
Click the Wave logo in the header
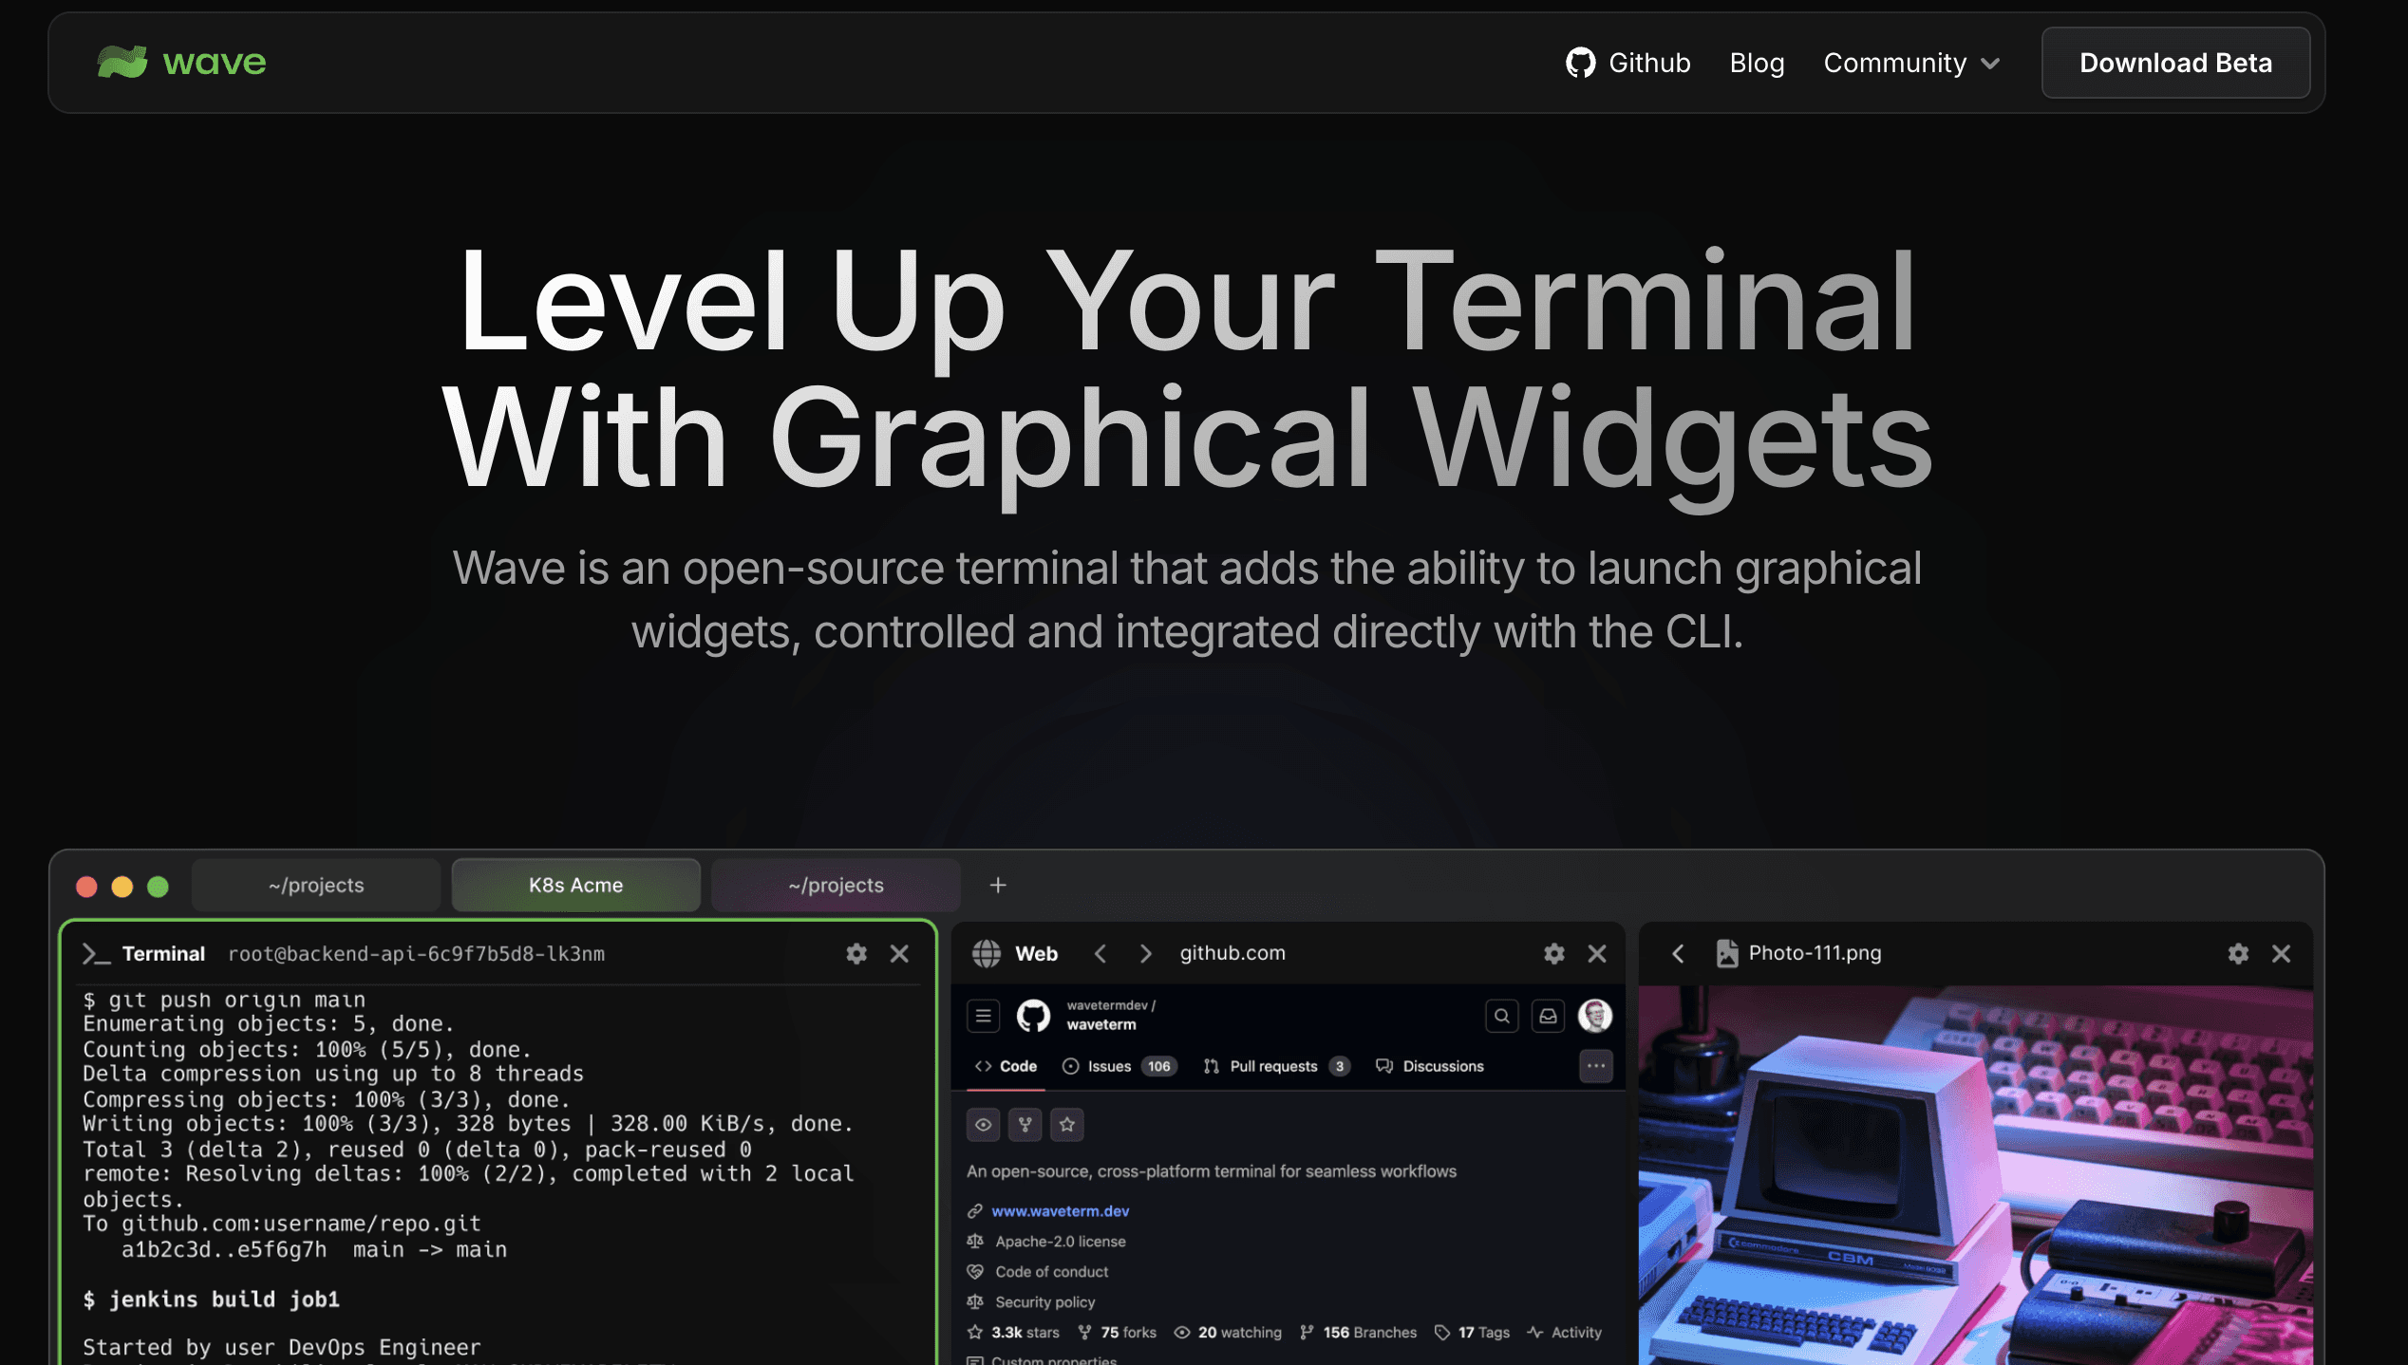click(181, 63)
